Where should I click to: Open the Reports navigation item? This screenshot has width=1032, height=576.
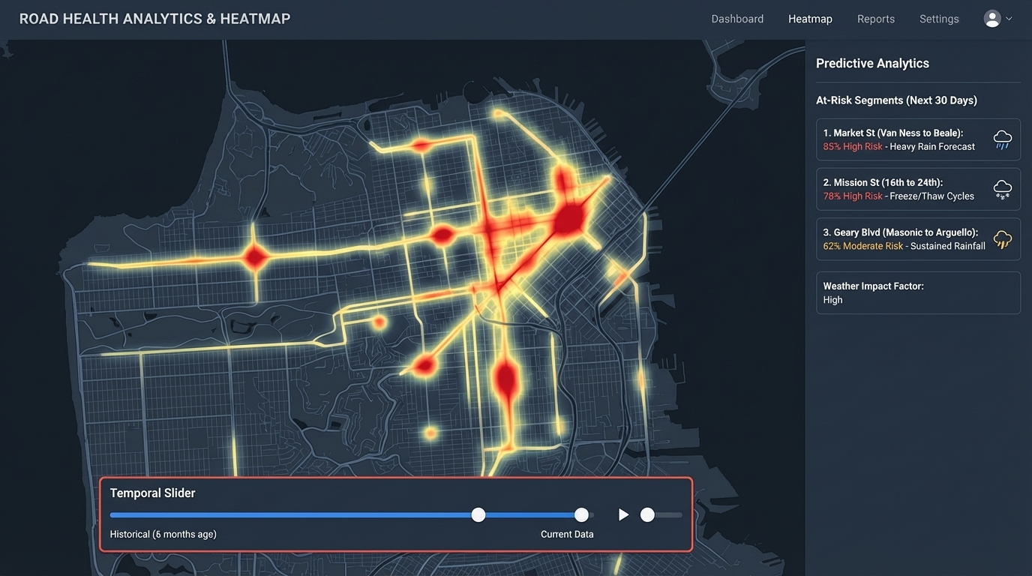876,18
